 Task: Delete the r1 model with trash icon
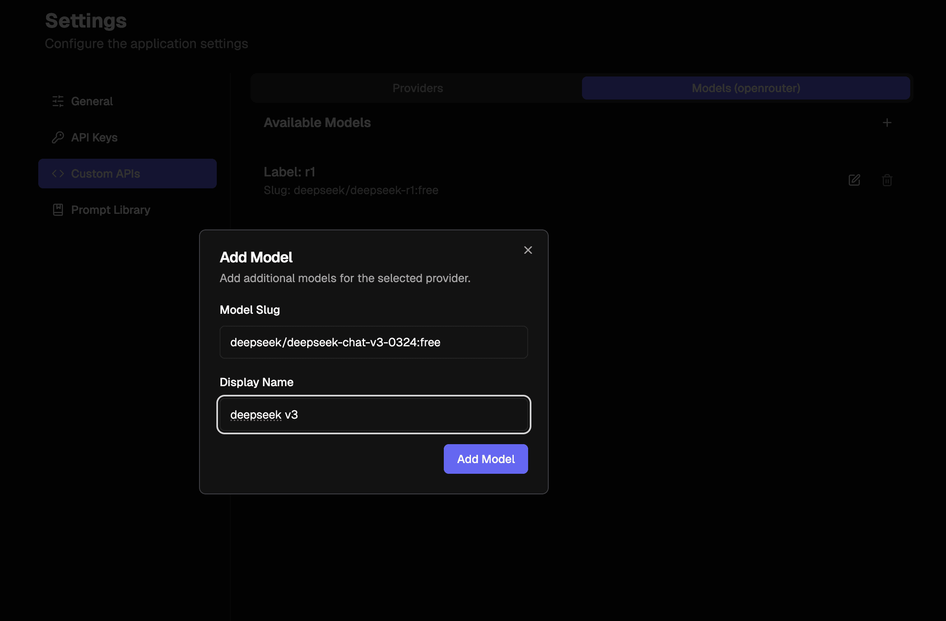click(x=887, y=180)
